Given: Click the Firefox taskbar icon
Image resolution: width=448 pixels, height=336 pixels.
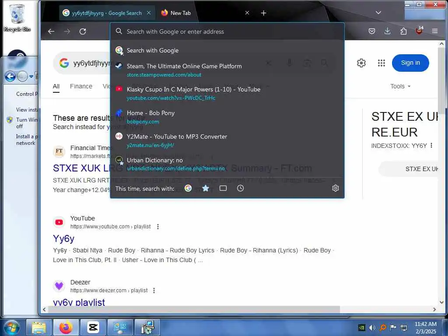Looking at the screenshot, I should coord(66,327).
